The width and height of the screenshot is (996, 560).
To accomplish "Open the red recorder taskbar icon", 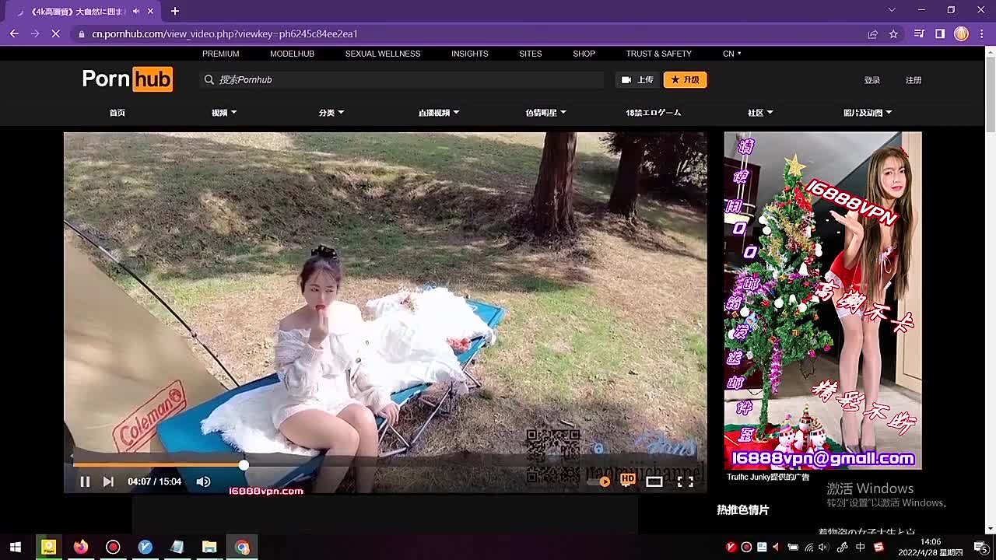I will (x=113, y=547).
